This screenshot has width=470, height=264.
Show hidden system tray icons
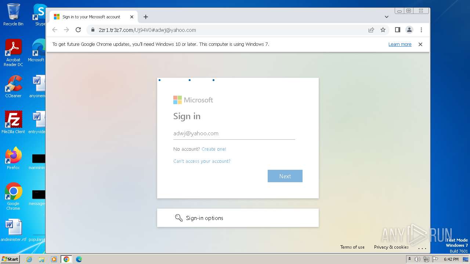(409, 259)
